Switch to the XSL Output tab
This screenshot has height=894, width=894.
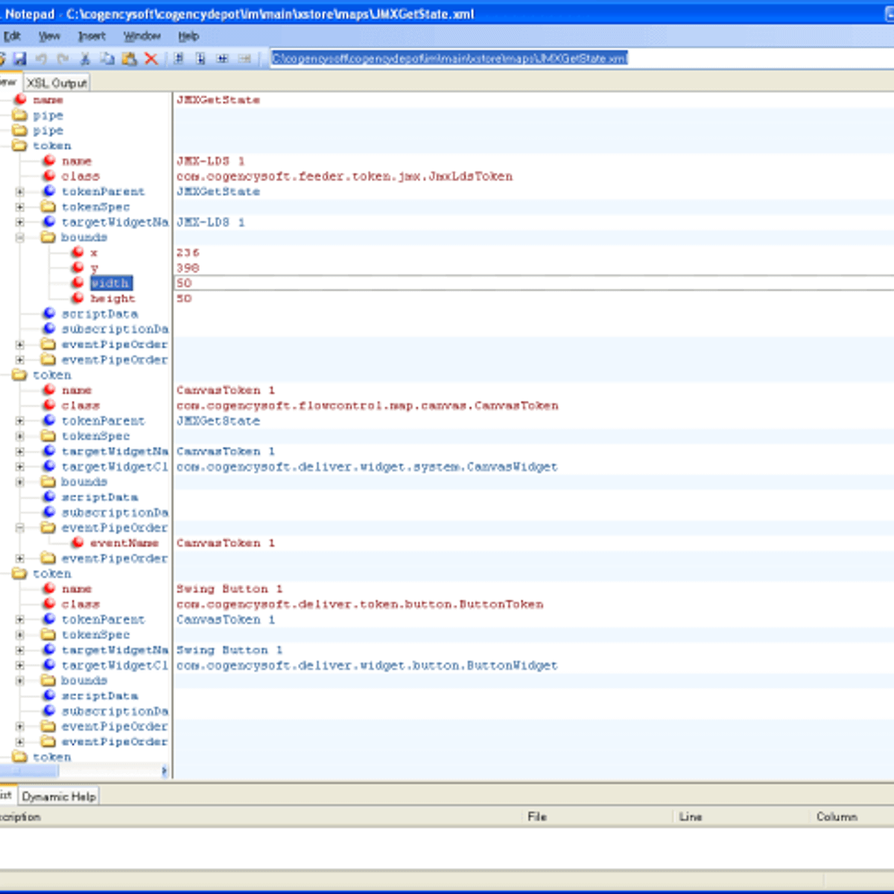click(x=57, y=83)
